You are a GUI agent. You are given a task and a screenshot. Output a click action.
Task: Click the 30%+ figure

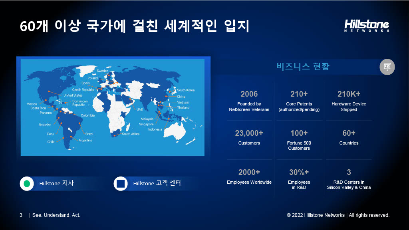pos(299,172)
